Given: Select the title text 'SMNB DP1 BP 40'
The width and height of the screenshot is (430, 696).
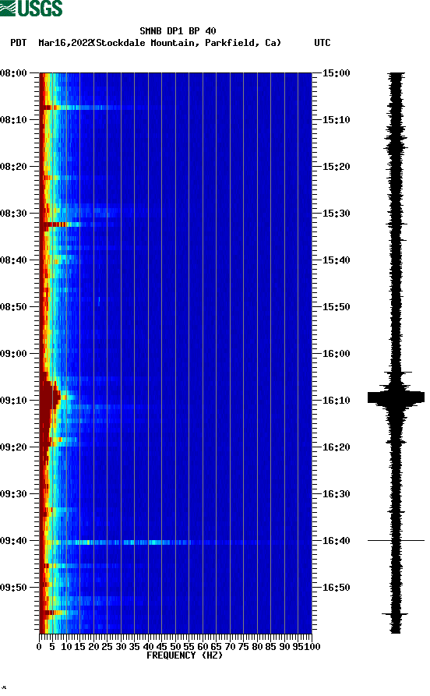Looking at the screenshot, I should click(178, 31).
